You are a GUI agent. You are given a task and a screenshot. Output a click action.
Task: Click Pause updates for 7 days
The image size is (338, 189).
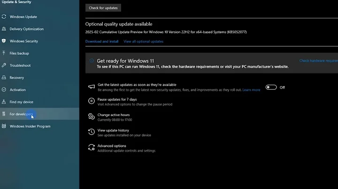coord(117,99)
